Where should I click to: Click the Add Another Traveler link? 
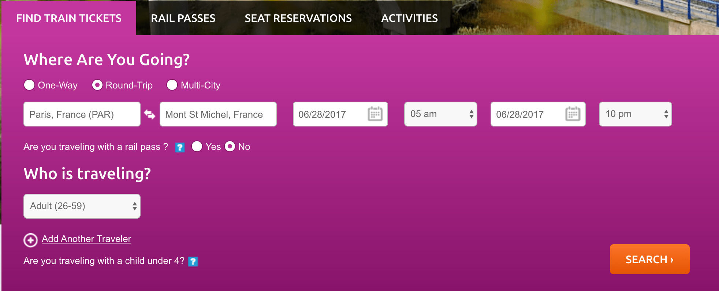point(86,239)
